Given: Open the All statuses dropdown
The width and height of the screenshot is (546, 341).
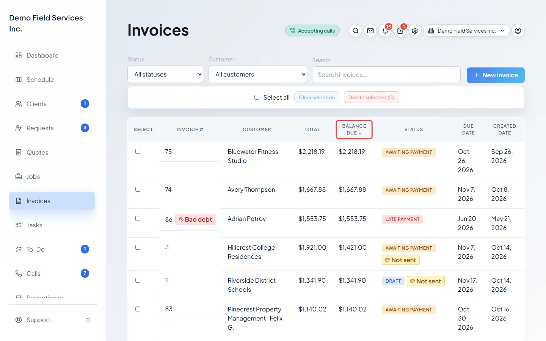Looking at the screenshot, I should coord(165,74).
